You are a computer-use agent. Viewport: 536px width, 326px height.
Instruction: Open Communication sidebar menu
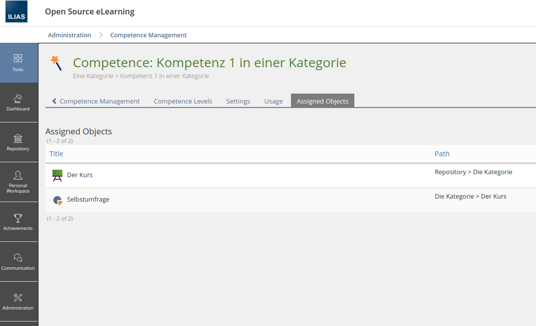(18, 262)
